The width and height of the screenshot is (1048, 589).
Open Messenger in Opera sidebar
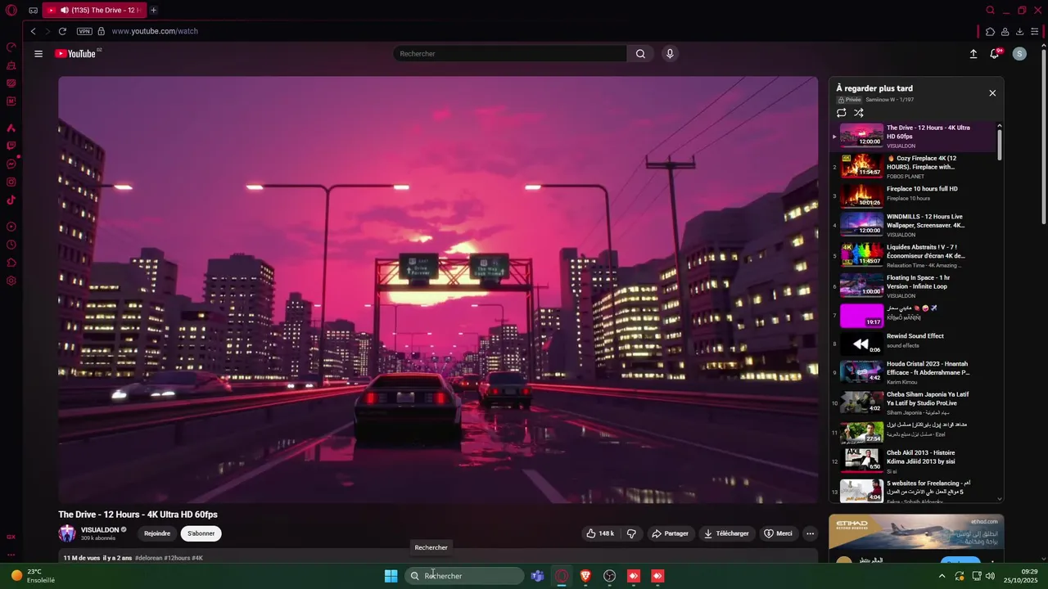(11, 164)
